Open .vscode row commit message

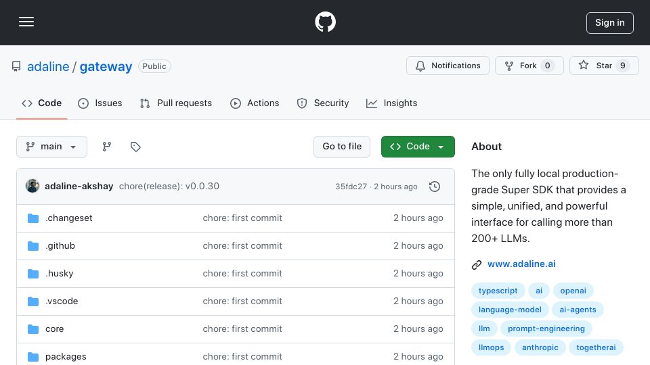242,301
